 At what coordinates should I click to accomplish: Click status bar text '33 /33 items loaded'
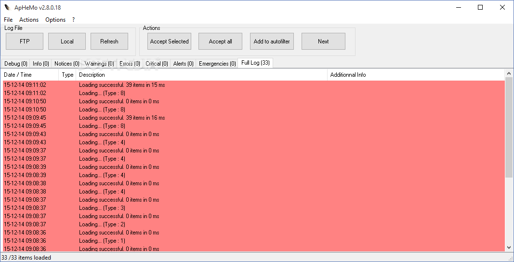point(26,257)
